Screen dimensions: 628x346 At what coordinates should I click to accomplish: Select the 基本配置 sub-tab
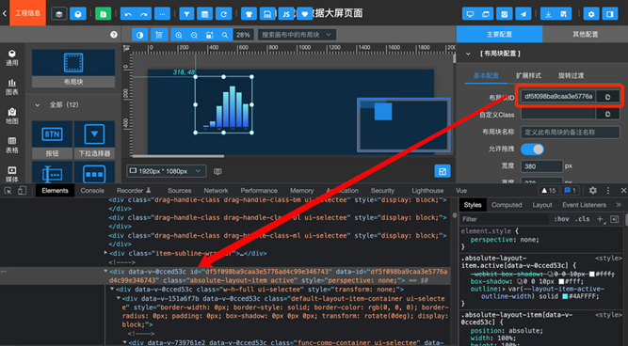486,75
